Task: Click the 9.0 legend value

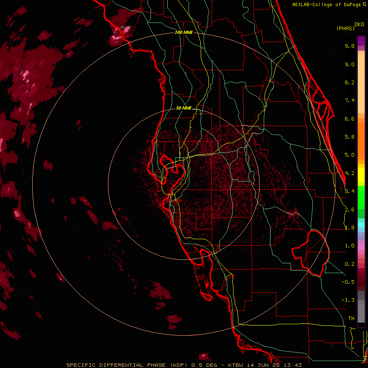Action: point(350,65)
